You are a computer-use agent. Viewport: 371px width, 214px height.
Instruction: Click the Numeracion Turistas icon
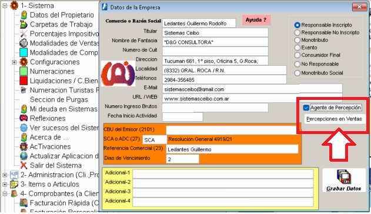pos(24,90)
